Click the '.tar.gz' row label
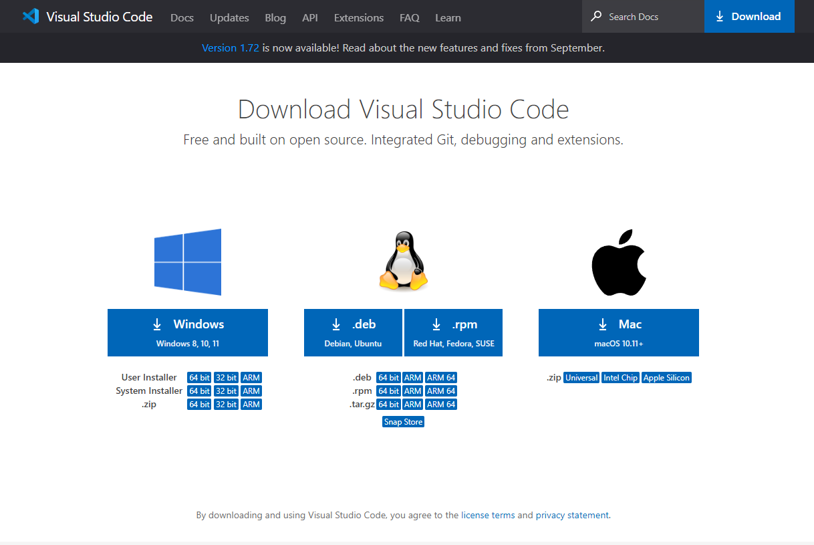This screenshot has width=814, height=545. [362, 405]
